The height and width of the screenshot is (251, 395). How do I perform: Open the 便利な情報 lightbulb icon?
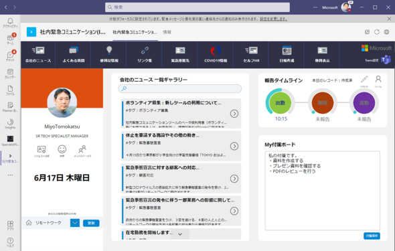pyautogui.click(x=109, y=54)
